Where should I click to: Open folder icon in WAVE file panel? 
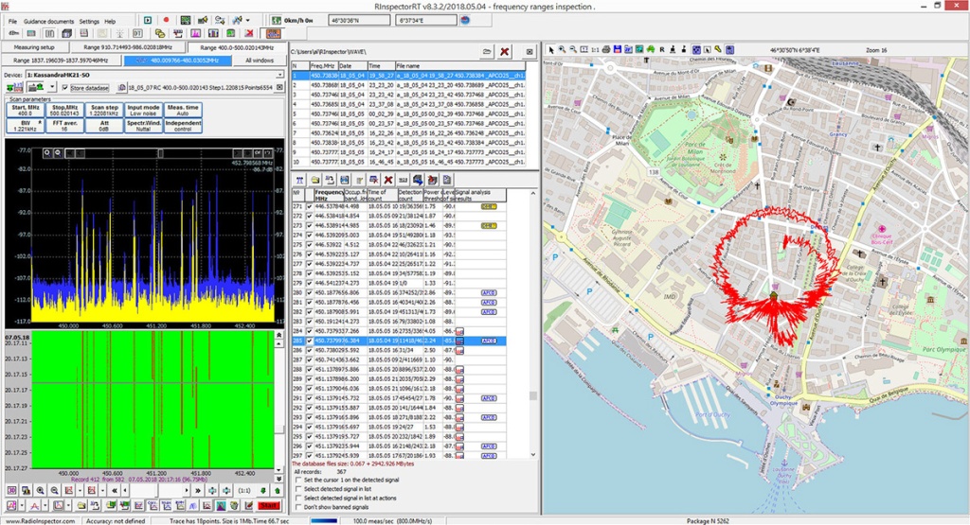coord(487,51)
